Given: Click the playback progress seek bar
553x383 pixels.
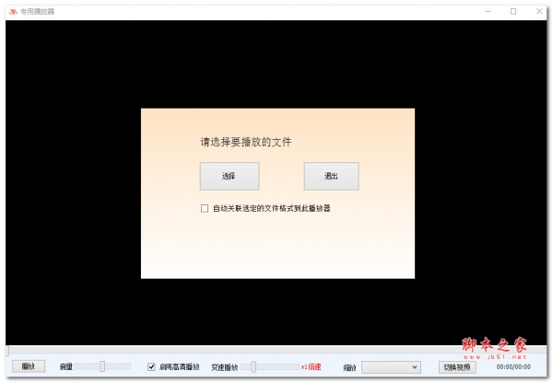Looking at the screenshot, I should (x=276, y=350).
